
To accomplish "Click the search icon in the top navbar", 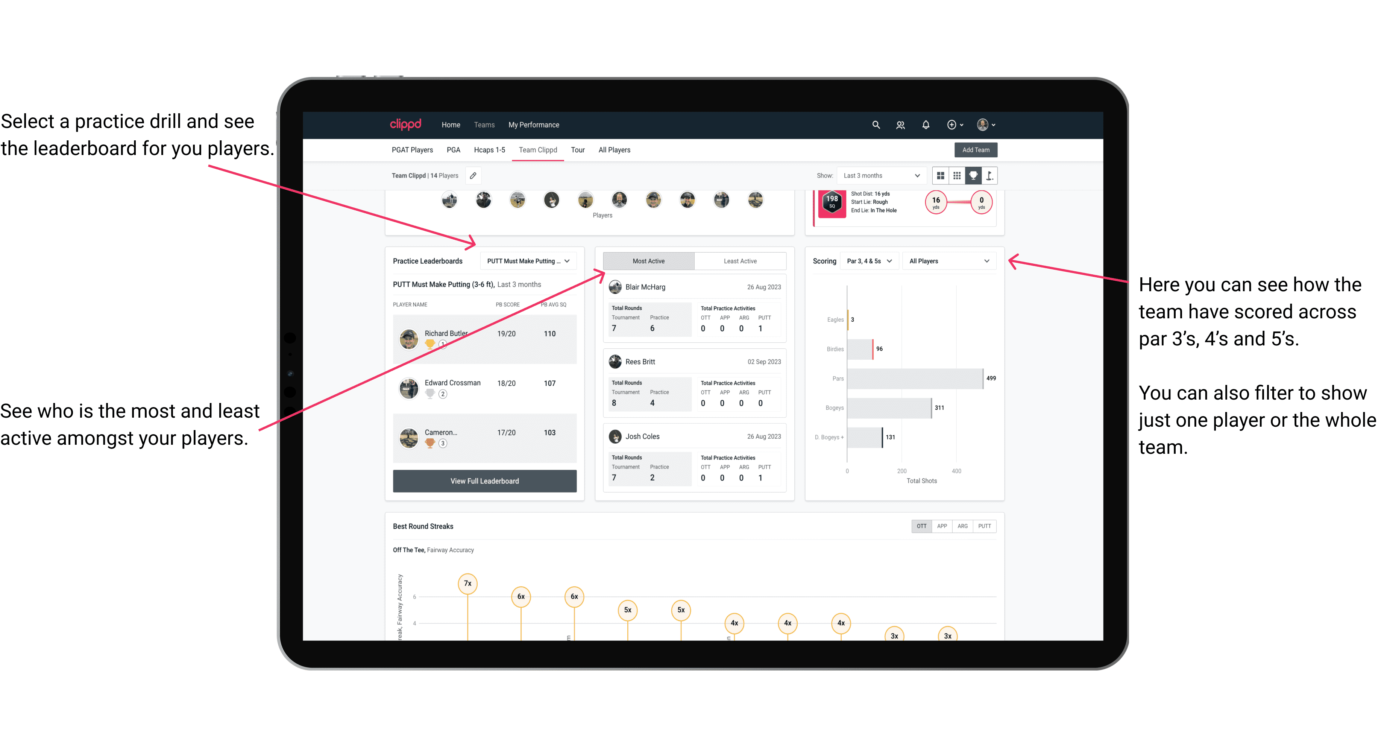I will tap(875, 125).
